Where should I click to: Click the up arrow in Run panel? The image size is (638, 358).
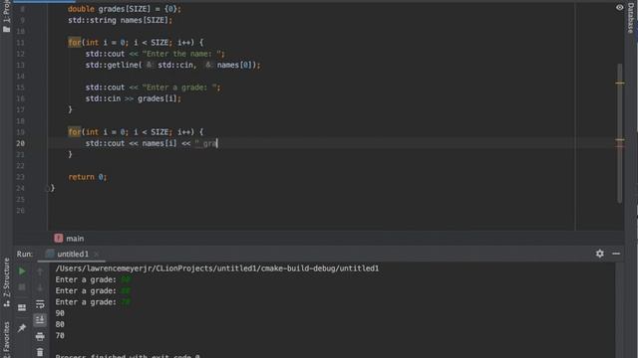tap(40, 271)
